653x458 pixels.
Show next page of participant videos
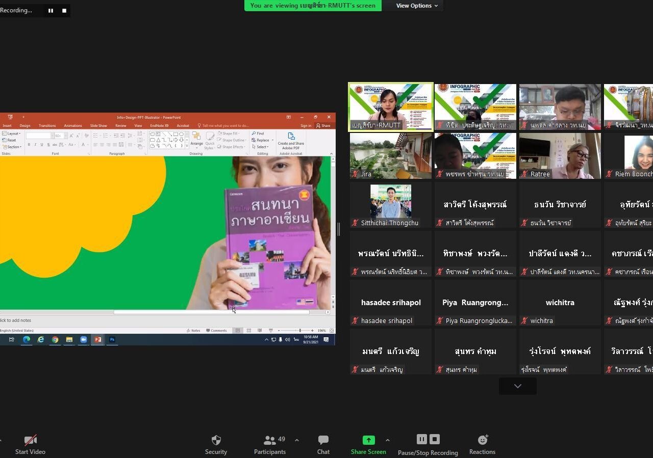(x=517, y=386)
